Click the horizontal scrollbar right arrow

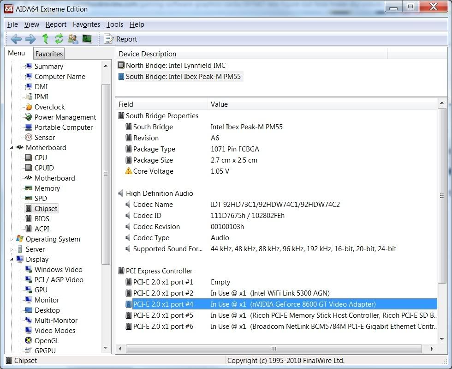(432, 349)
